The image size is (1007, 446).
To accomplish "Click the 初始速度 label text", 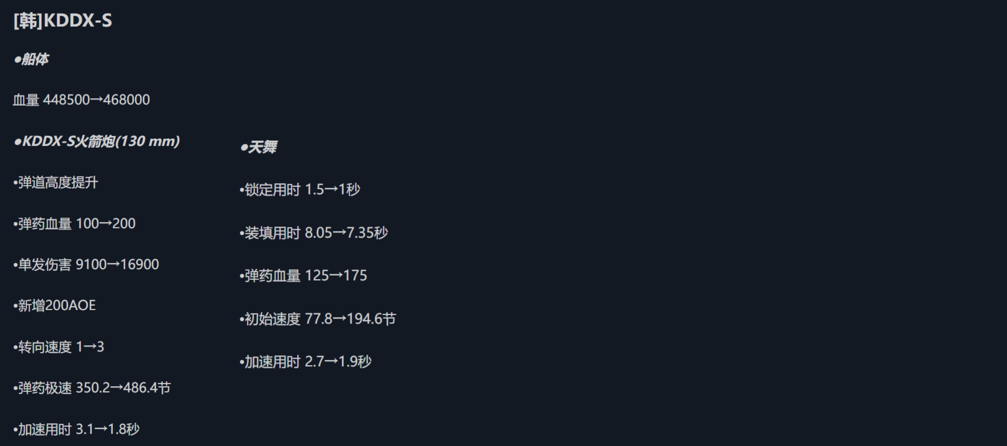I will (x=272, y=319).
